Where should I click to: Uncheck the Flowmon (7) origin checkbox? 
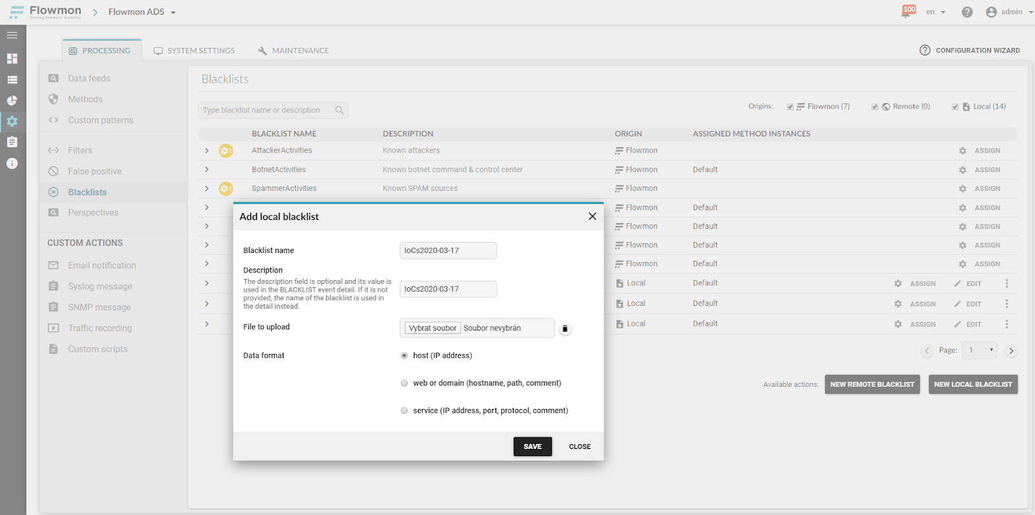tap(790, 107)
